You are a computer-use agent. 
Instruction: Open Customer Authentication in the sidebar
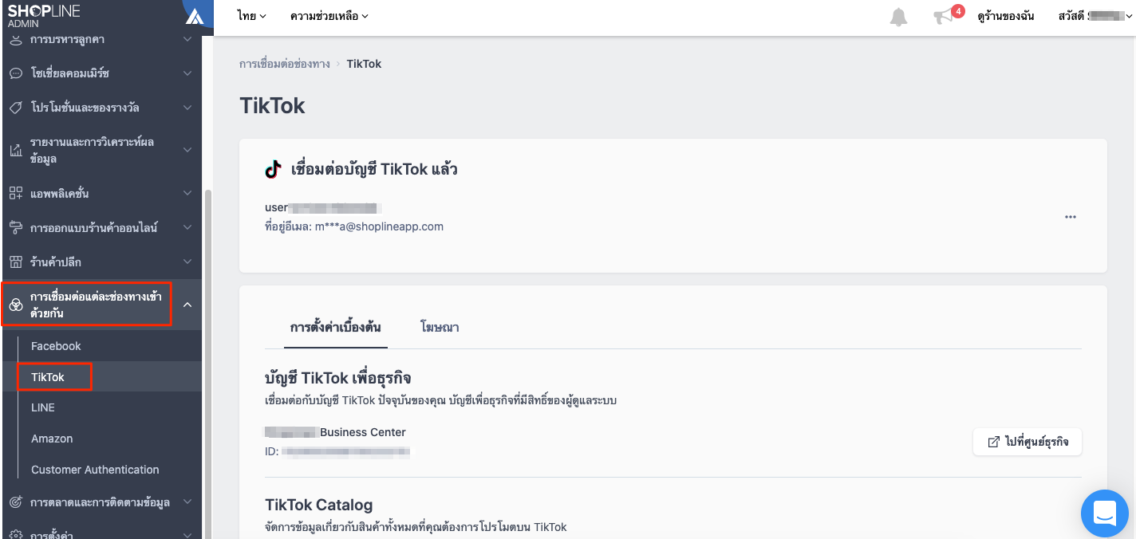[95, 470]
